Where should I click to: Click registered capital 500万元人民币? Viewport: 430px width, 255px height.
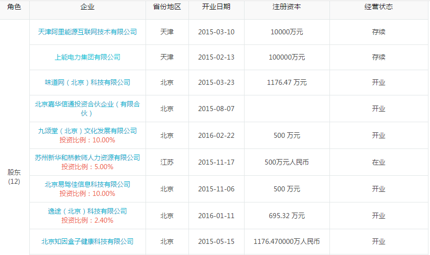click(287, 162)
